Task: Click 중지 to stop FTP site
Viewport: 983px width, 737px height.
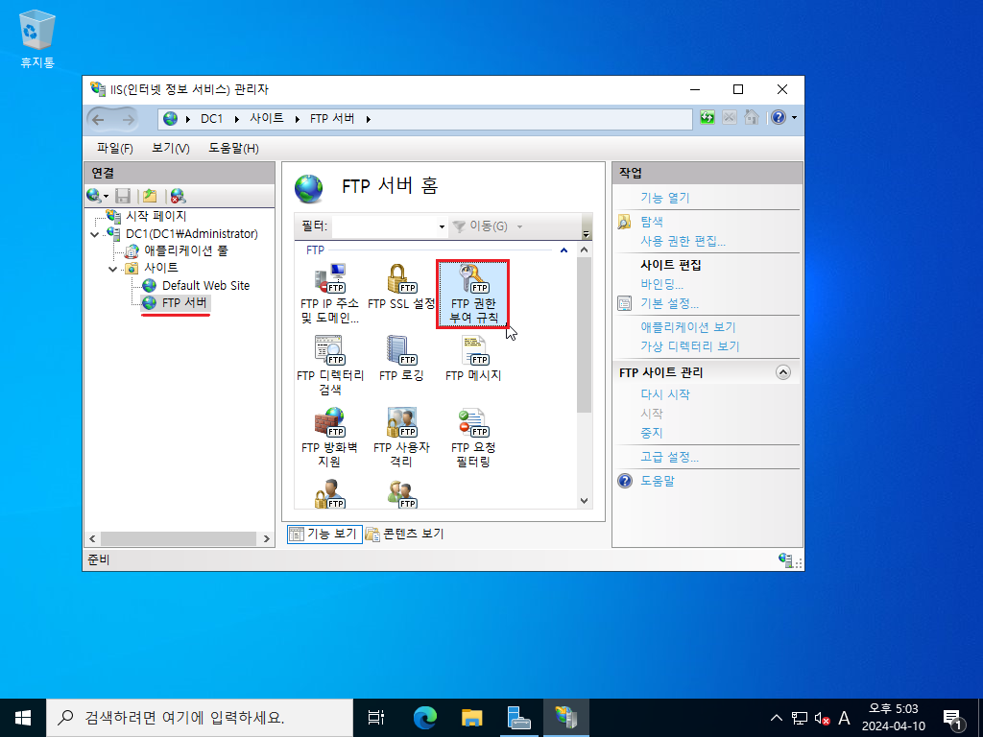Action: tap(652, 433)
